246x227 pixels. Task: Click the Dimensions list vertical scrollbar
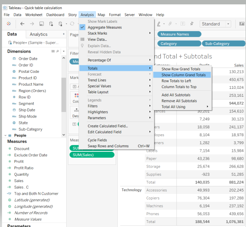pyautogui.click(x=63, y=96)
